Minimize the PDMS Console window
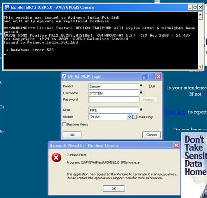The height and width of the screenshot is (198, 207). 190,7
